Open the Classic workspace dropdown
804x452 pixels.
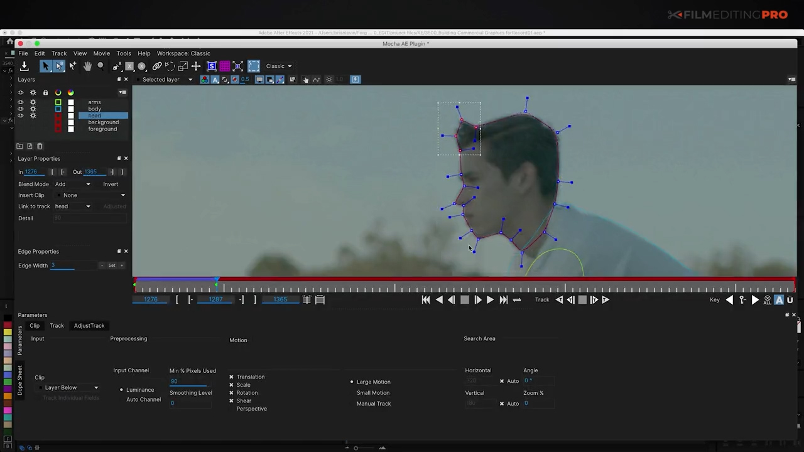278,66
